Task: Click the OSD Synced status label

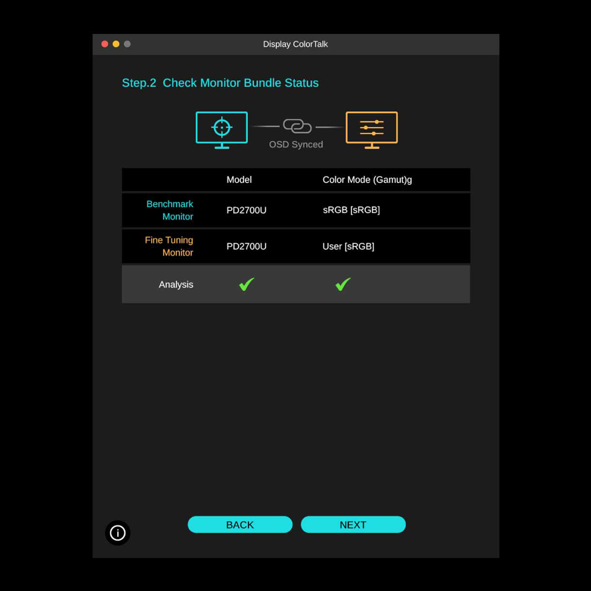Action: tap(296, 144)
